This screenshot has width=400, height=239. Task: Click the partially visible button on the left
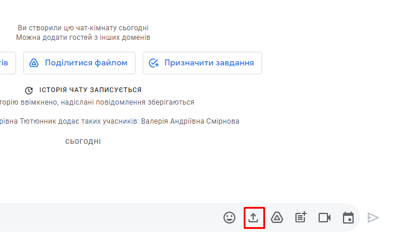coord(6,63)
